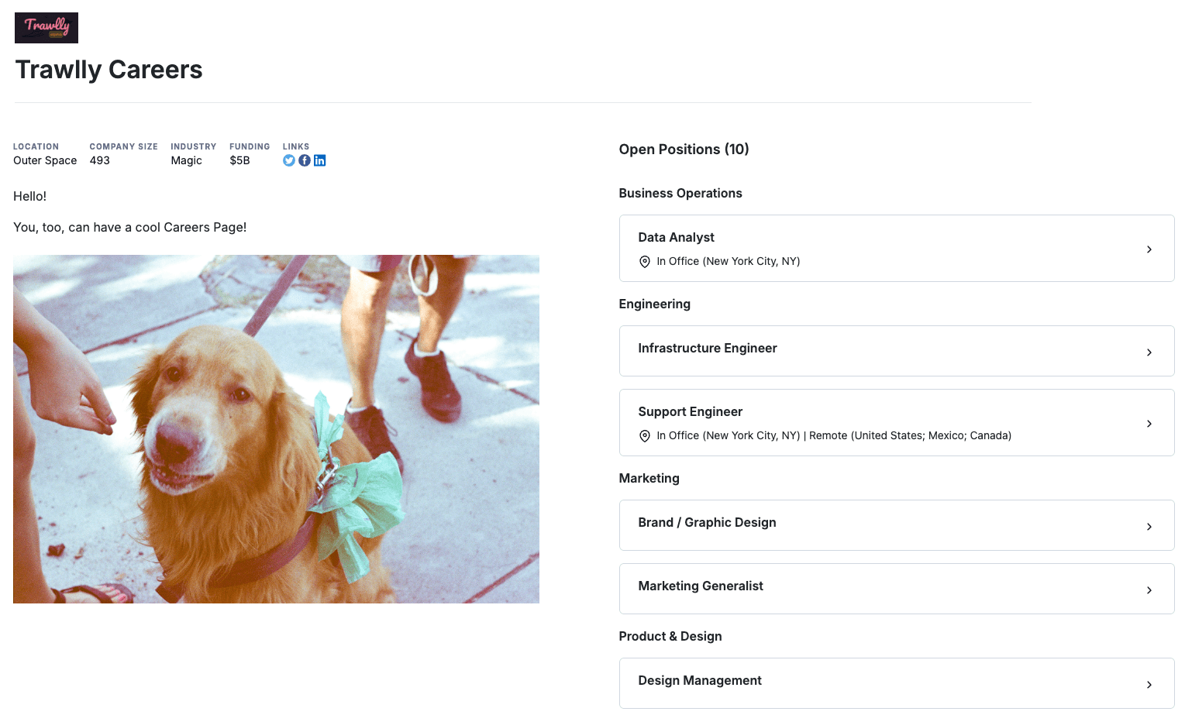The width and height of the screenshot is (1192, 715).
Task: Open the LinkedIn social link icon
Action: point(319,160)
